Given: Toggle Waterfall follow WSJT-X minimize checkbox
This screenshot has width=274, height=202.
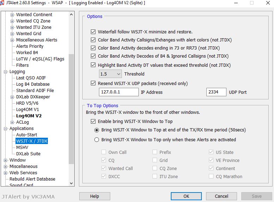Looking at the screenshot, I should click(x=93, y=32).
